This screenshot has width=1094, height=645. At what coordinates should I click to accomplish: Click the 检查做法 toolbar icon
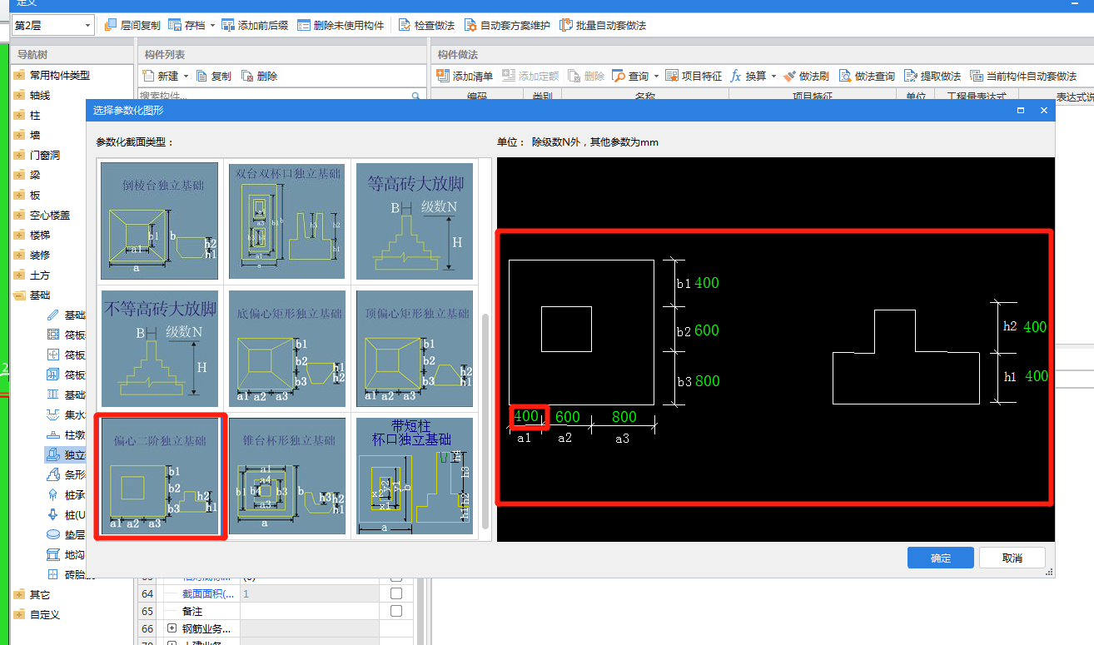click(x=405, y=25)
